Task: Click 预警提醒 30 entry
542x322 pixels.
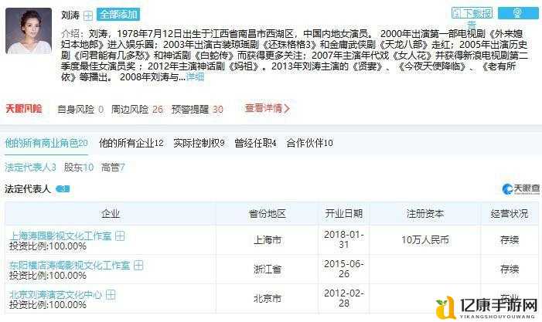Action: point(197,110)
